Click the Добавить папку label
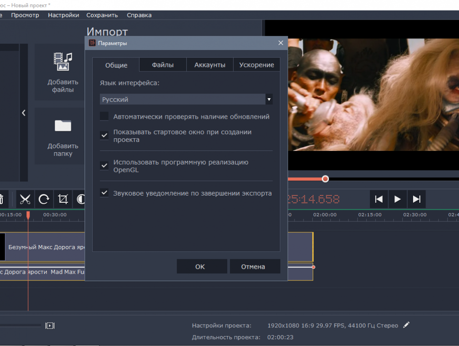Viewport: 459px width, 346px height. coord(63,150)
